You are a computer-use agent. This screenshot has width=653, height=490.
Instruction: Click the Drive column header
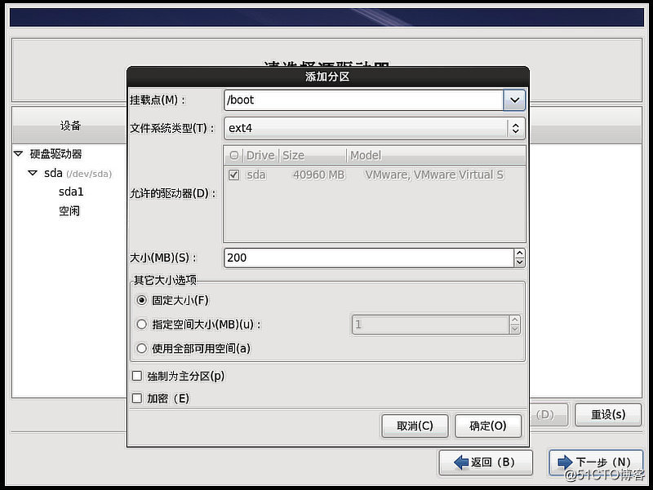[260, 156]
